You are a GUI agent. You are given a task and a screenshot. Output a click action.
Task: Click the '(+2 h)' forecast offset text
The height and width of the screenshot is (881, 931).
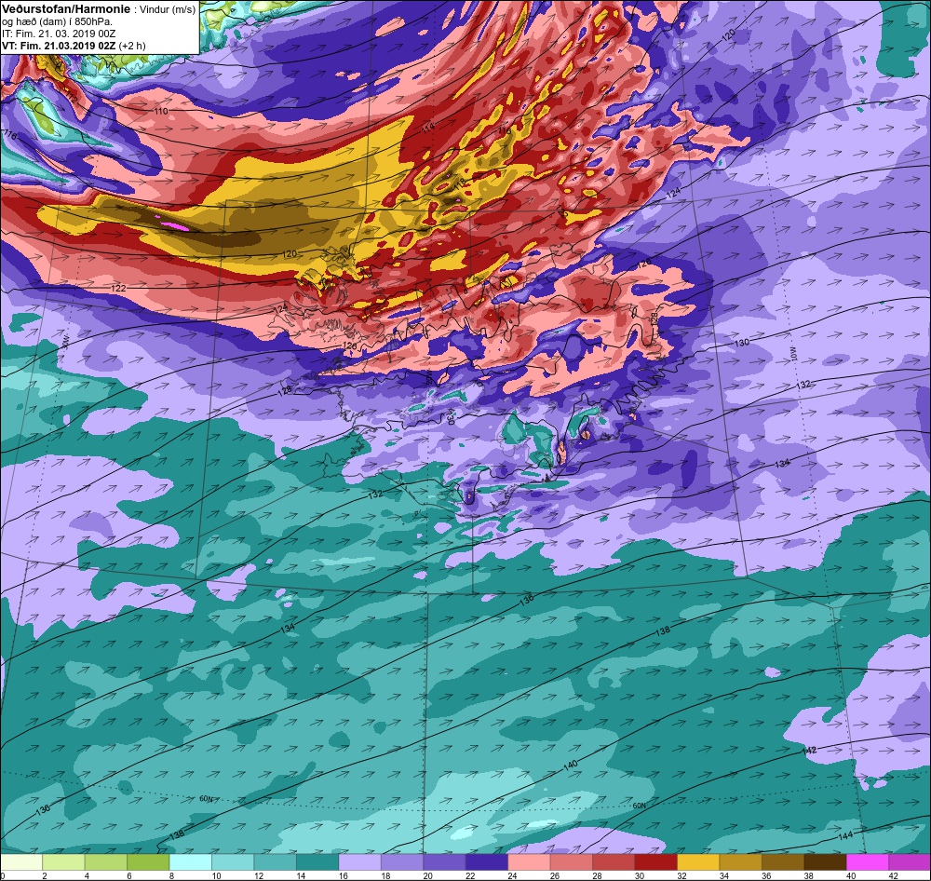pyautogui.click(x=132, y=46)
